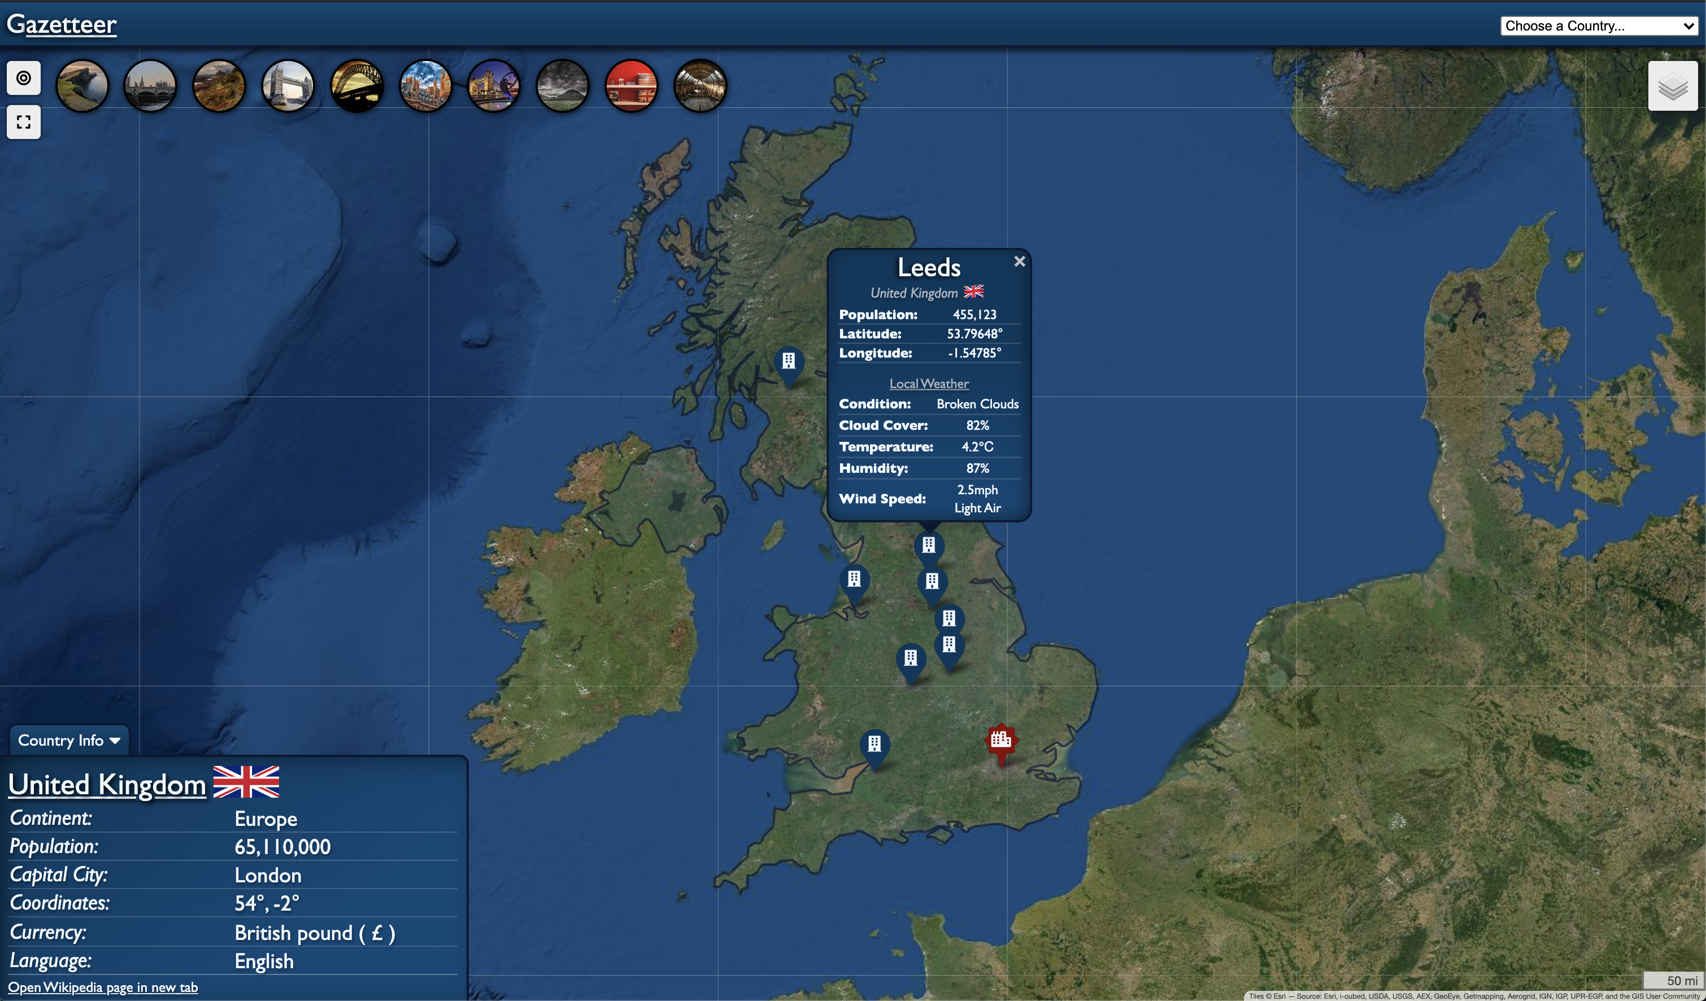Viewport: 1706px width, 1001px height.
Task: Open the cliff lighthouse coast photo thumbnail
Action: [82, 86]
